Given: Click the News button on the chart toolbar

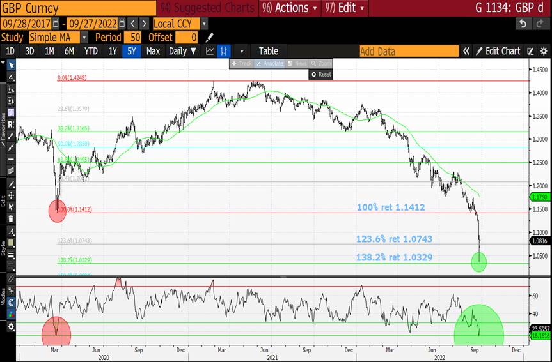Looking at the screenshot, I should point(297,64).
